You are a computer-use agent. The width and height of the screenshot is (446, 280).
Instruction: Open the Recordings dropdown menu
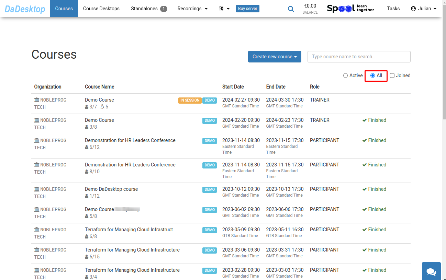point(192,9)
